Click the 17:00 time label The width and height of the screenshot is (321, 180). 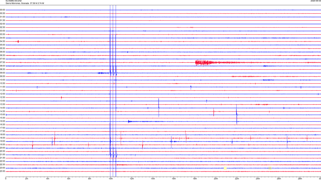point(3,128)
